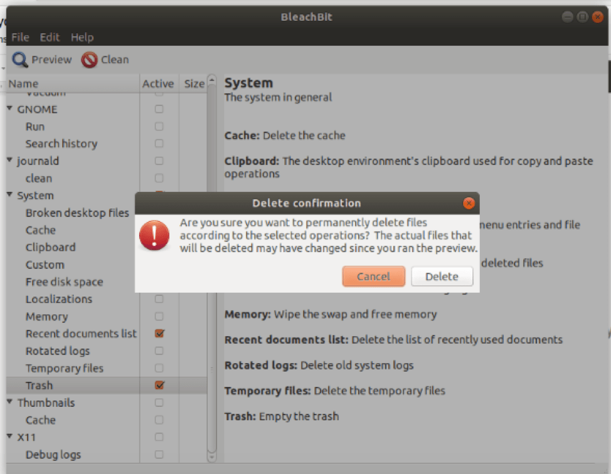Select the Cache item under System

pos(41,230)
